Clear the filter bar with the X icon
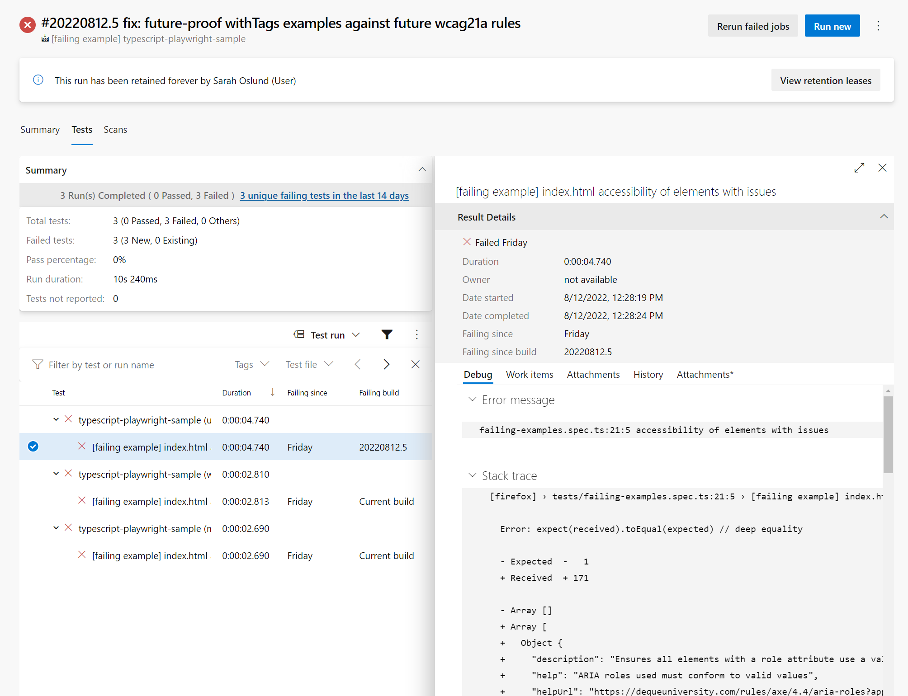Viewport: 908px width, 696px height. coord(415,364)
